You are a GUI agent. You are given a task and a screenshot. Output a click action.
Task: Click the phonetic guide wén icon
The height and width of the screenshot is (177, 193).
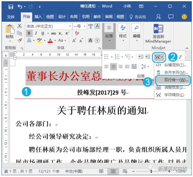(90, 26)
